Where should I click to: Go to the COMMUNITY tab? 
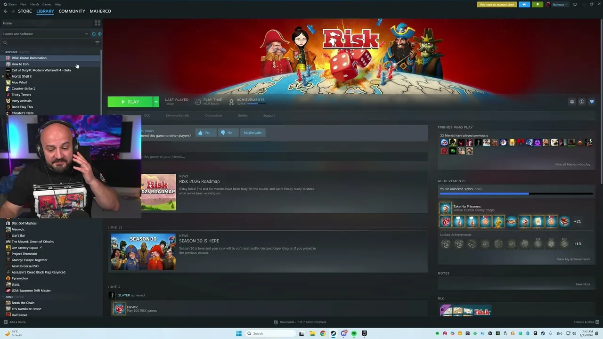coord(72,11)
